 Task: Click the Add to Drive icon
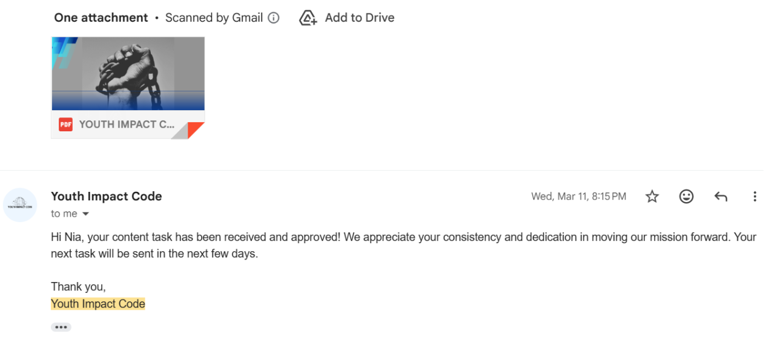coord(308,18)
